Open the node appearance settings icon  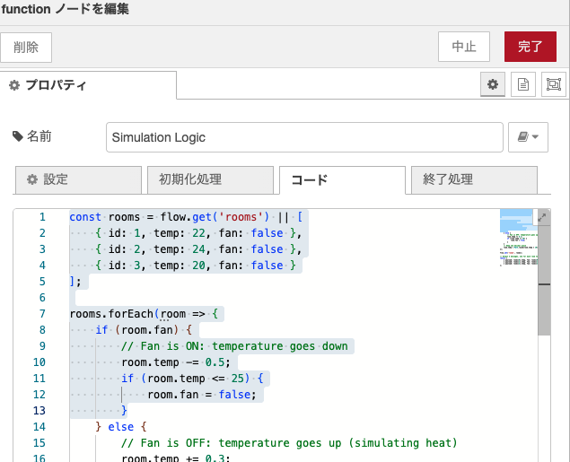[553, 84]
